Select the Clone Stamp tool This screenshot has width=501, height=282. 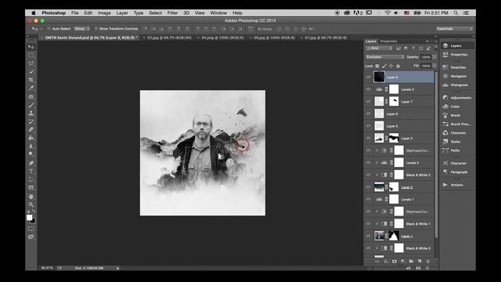(x=31, y=113)
